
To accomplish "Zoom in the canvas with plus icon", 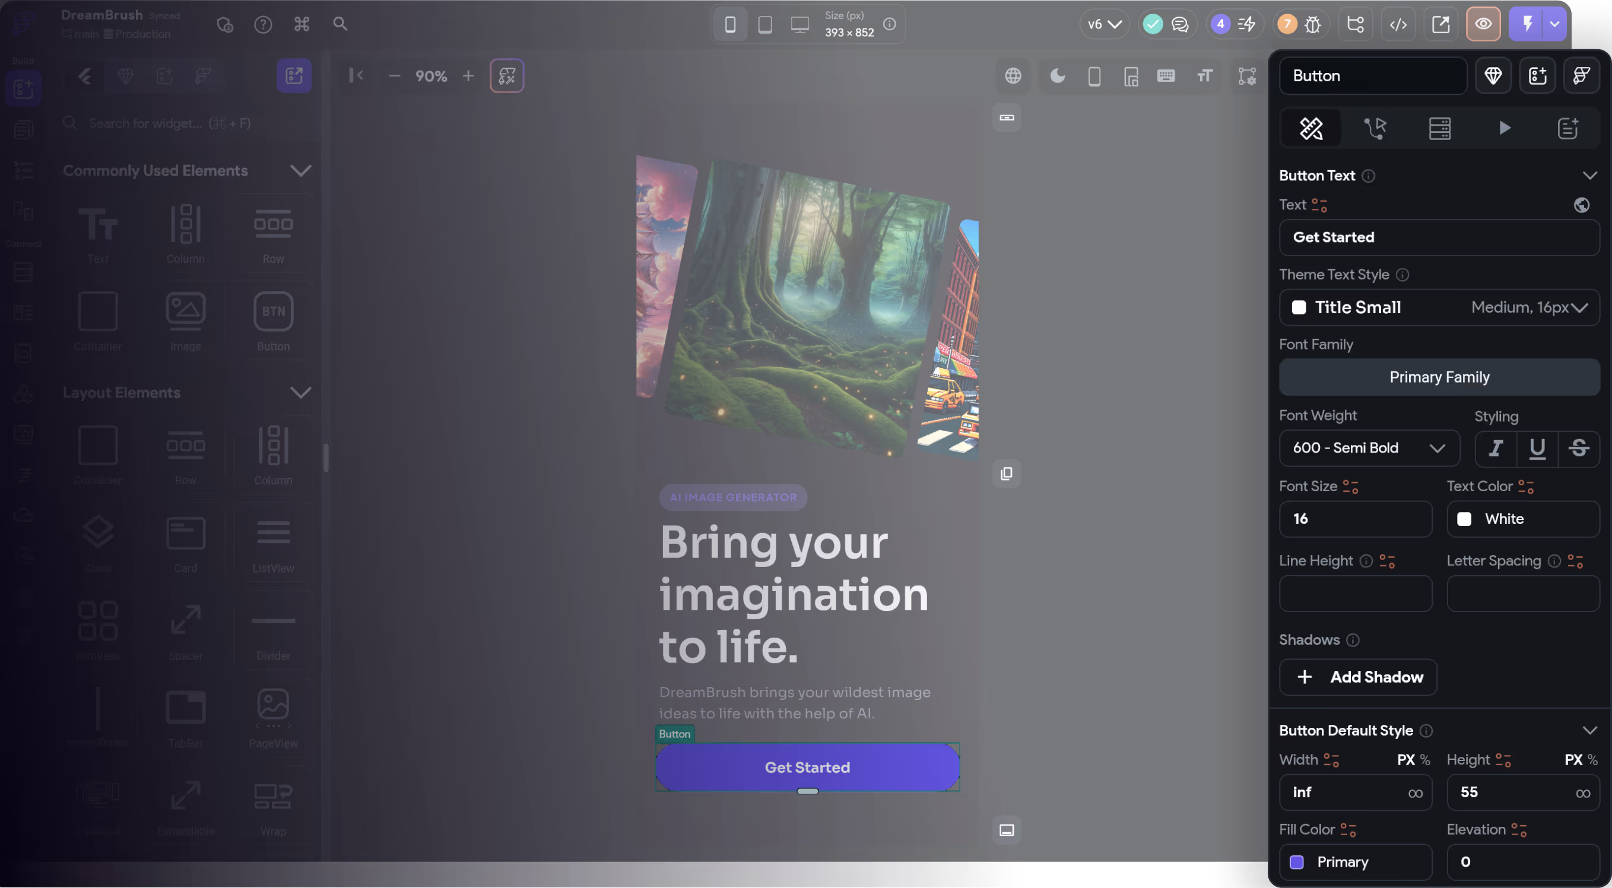I will (468, 77).
